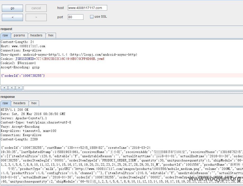The image size is (243, 186).
Task: Click the Content-Type text/plain header line
Action: [36, 122]
